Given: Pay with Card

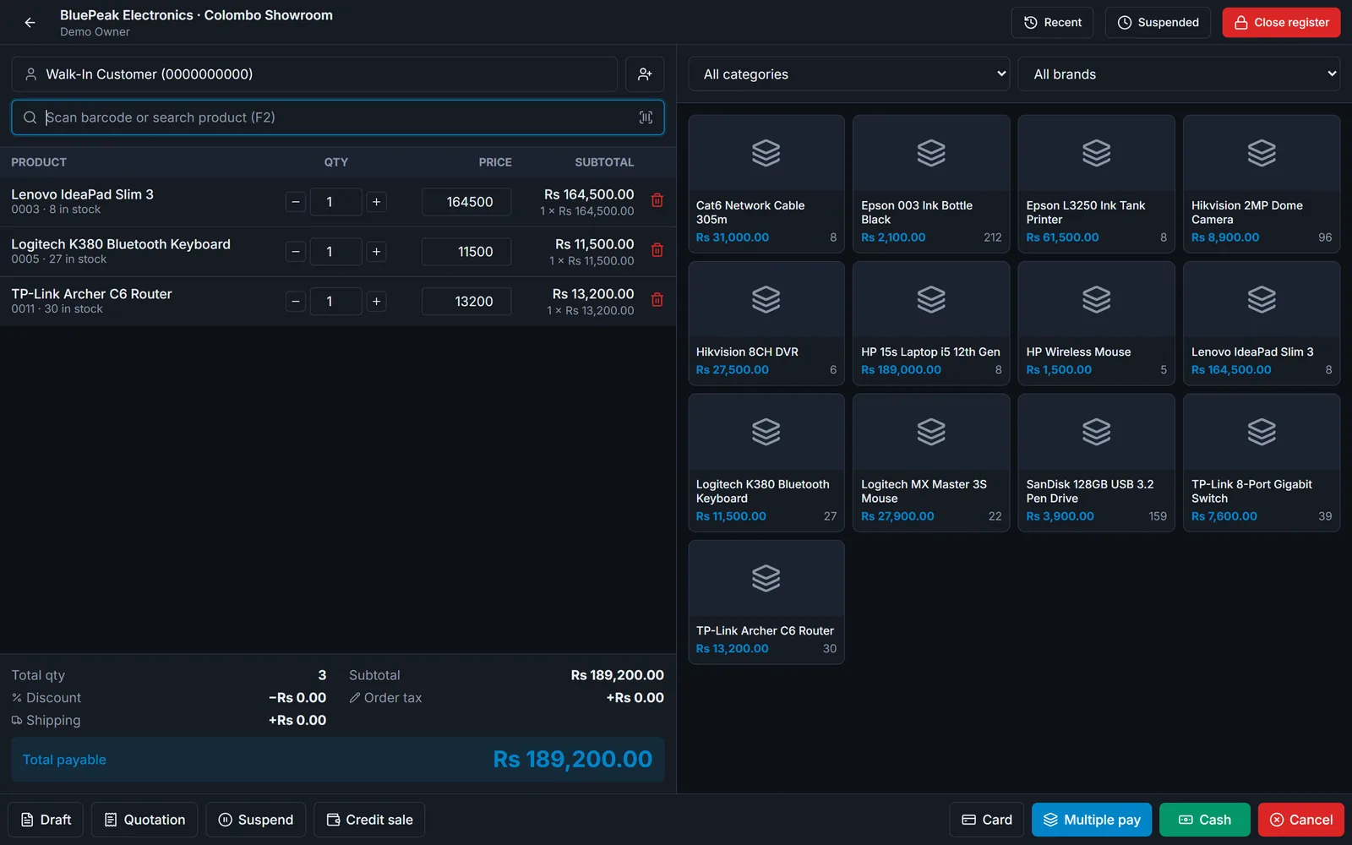Looking at the screenshot, I should point(987,820).
